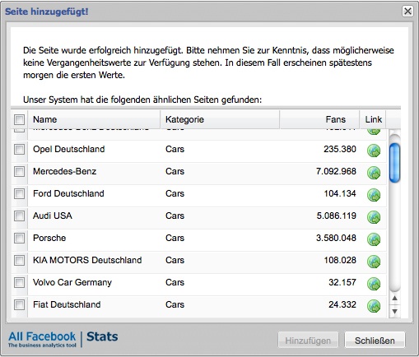Close the dialog with the X button
Image resolution: width=419 pixels, height=357 pixels.
point(407,12)
